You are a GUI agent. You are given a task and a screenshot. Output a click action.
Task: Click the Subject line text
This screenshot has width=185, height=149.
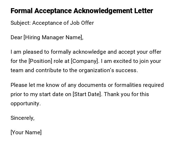coord(52,23)
